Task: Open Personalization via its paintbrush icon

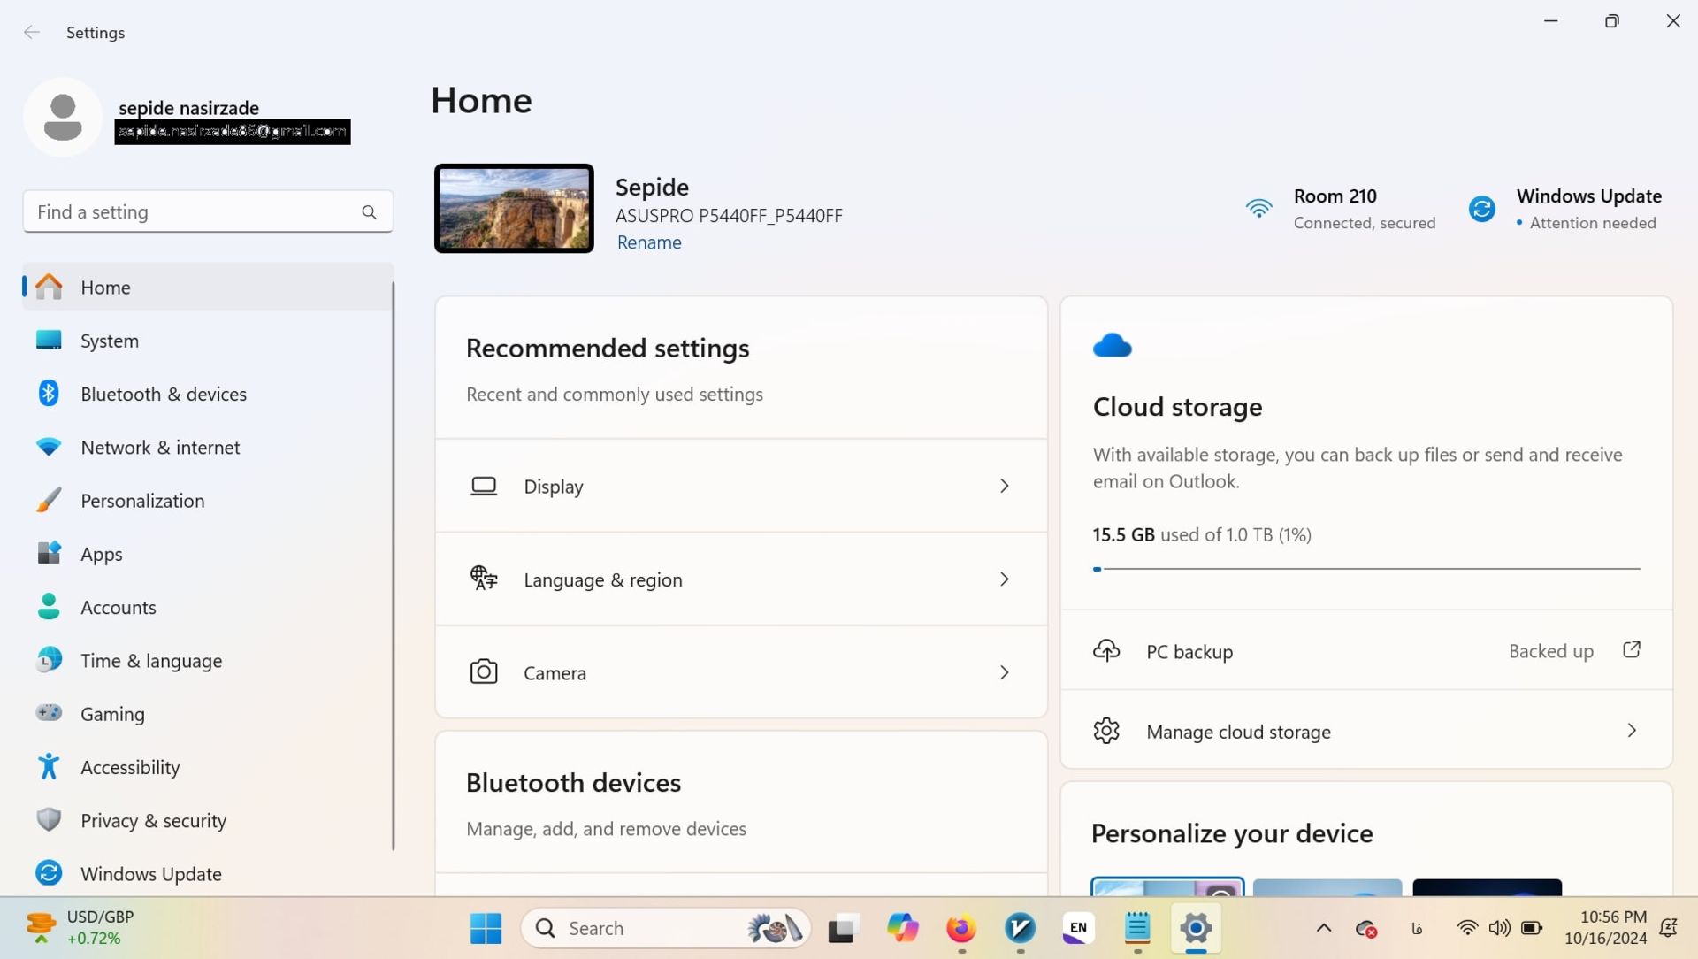Action: pos(49,501)
